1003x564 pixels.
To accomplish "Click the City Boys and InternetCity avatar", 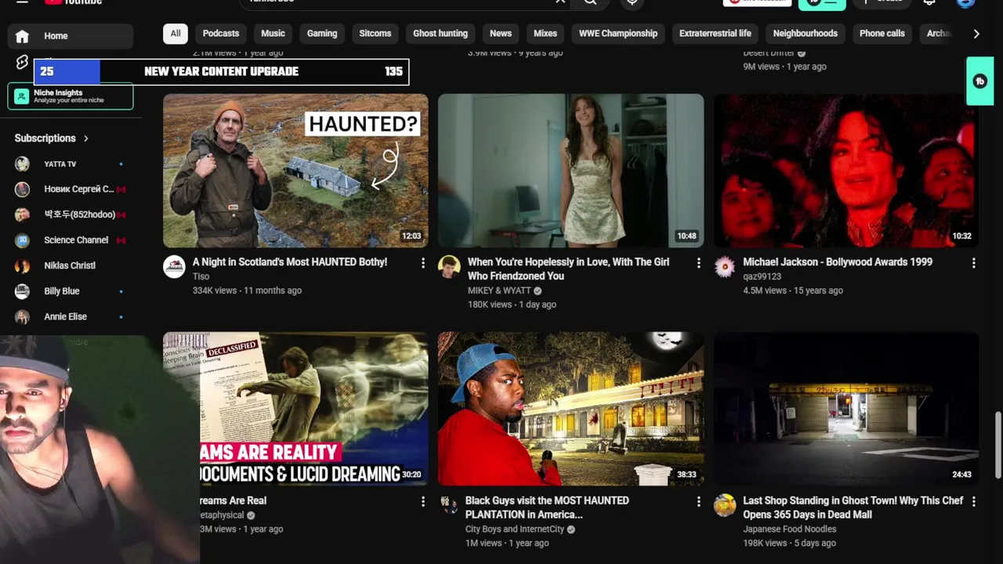I will pos(449,504).
